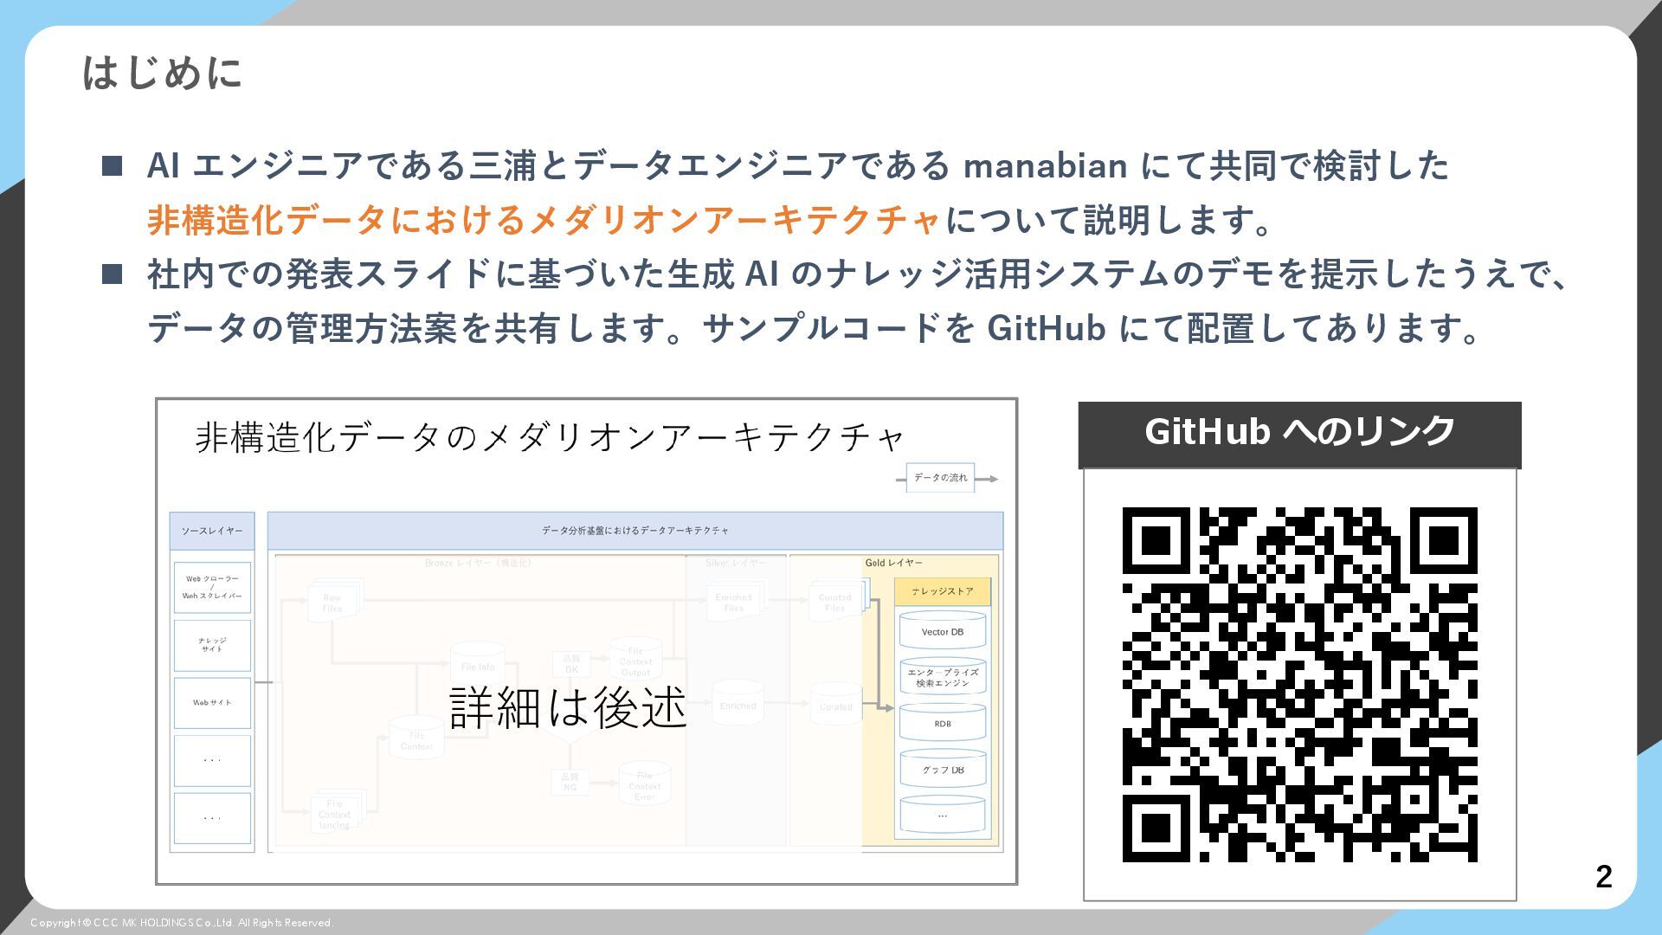
Task: Click the はじめに slide title
Action: [x=162, y=73]
